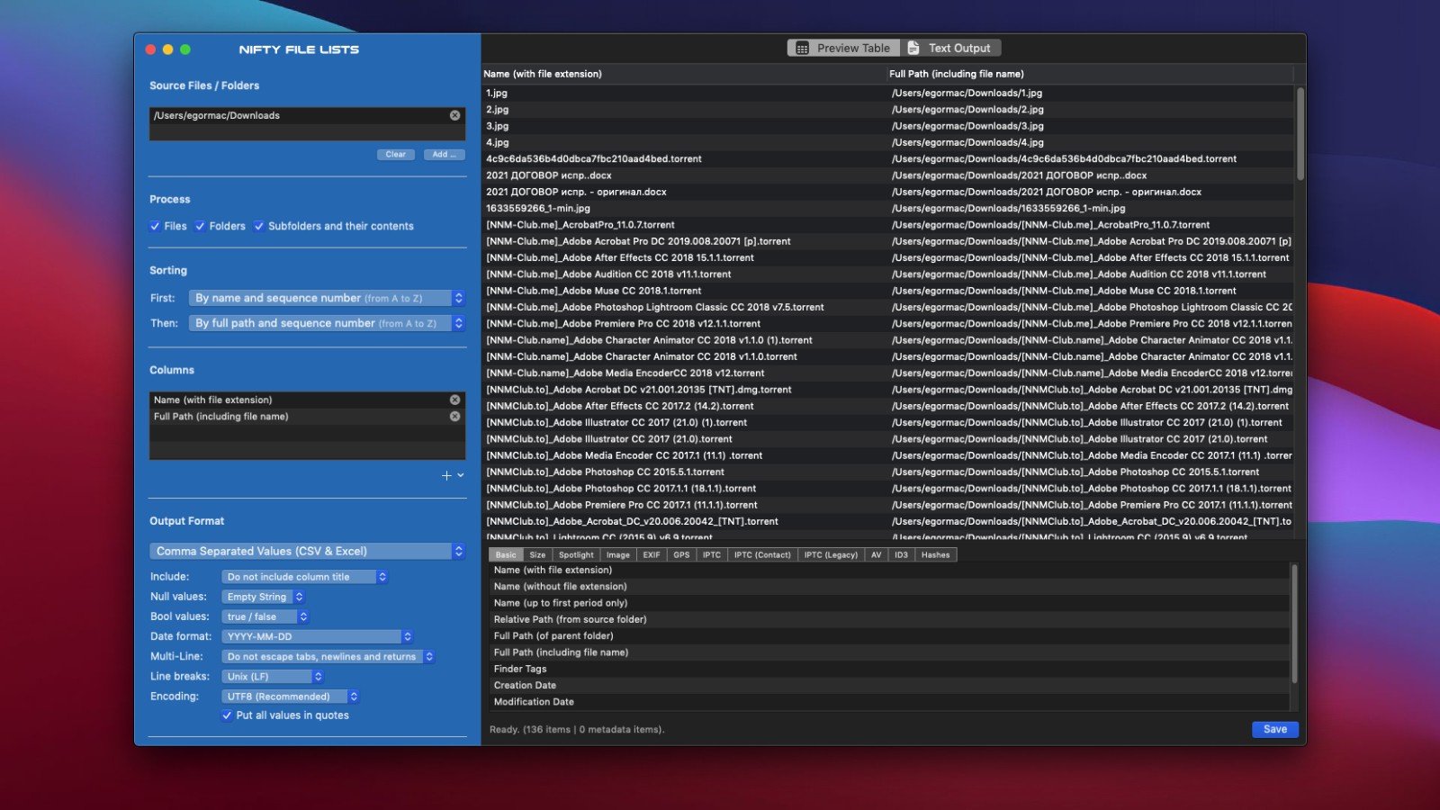Disable Subfolders and their contents
Screen dimensions: 1440x810
point(259,227)
